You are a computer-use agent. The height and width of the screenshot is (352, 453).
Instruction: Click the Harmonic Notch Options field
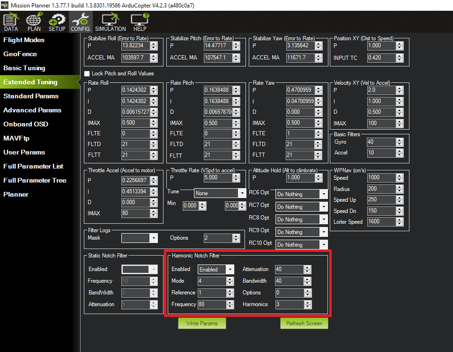pyautogui.click(x=289, y=293)
